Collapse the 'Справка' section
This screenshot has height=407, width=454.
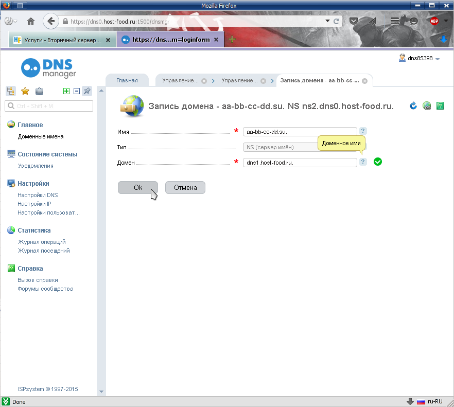[x=30, y=269]
